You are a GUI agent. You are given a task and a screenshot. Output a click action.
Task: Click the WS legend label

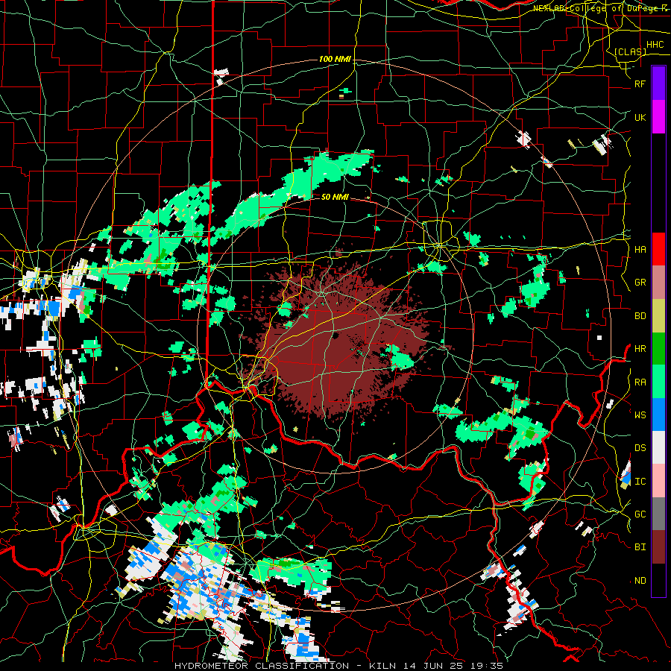coord(640,415)
